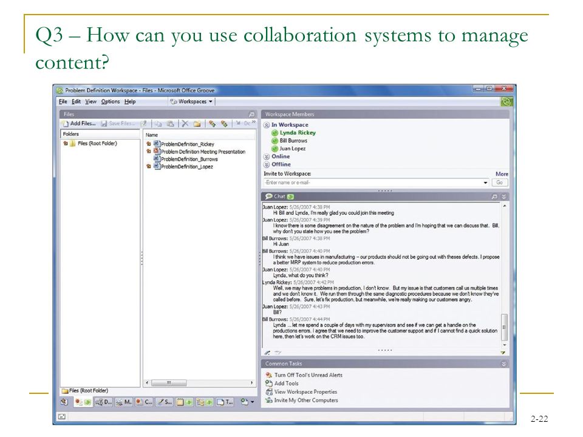Pop out the Files panel icon
This screenshot has width=583, height=437.
click(251, 114)
